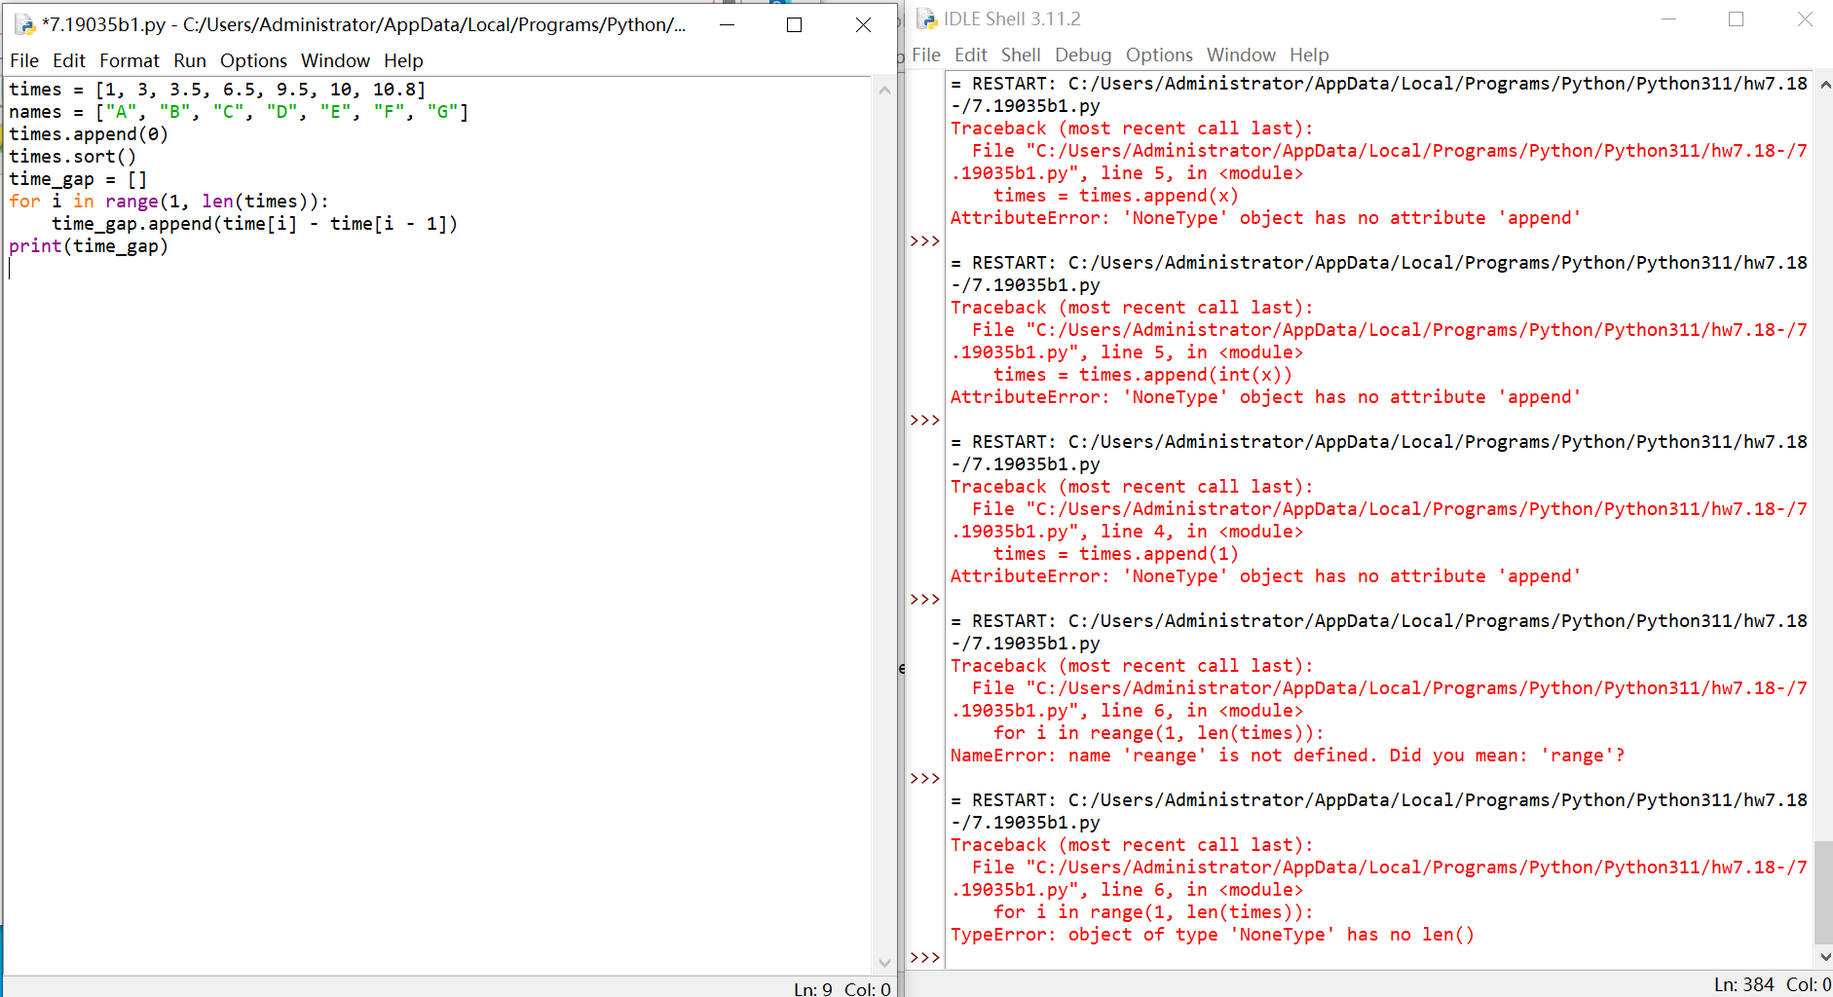1833x997 pixels.
Task: Click 'times = times.append(1)' traceback line
Action: tap(1116, 554)
